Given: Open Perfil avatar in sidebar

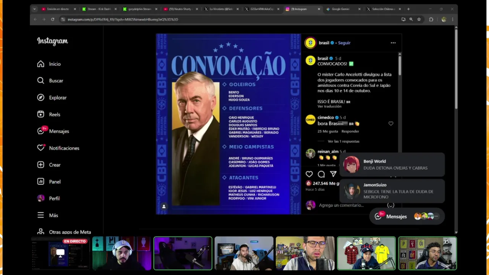Looking at the screenshot, I should [x=40, y=198].
